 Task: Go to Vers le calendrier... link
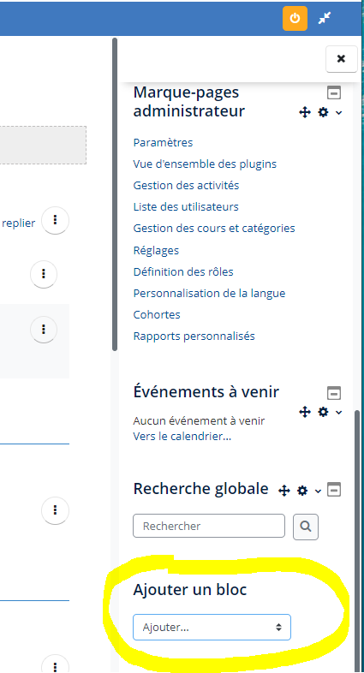(182, 437)
